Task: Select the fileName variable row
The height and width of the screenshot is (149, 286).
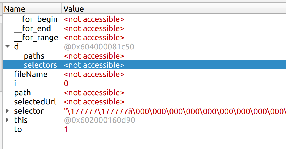Action: 31,74
